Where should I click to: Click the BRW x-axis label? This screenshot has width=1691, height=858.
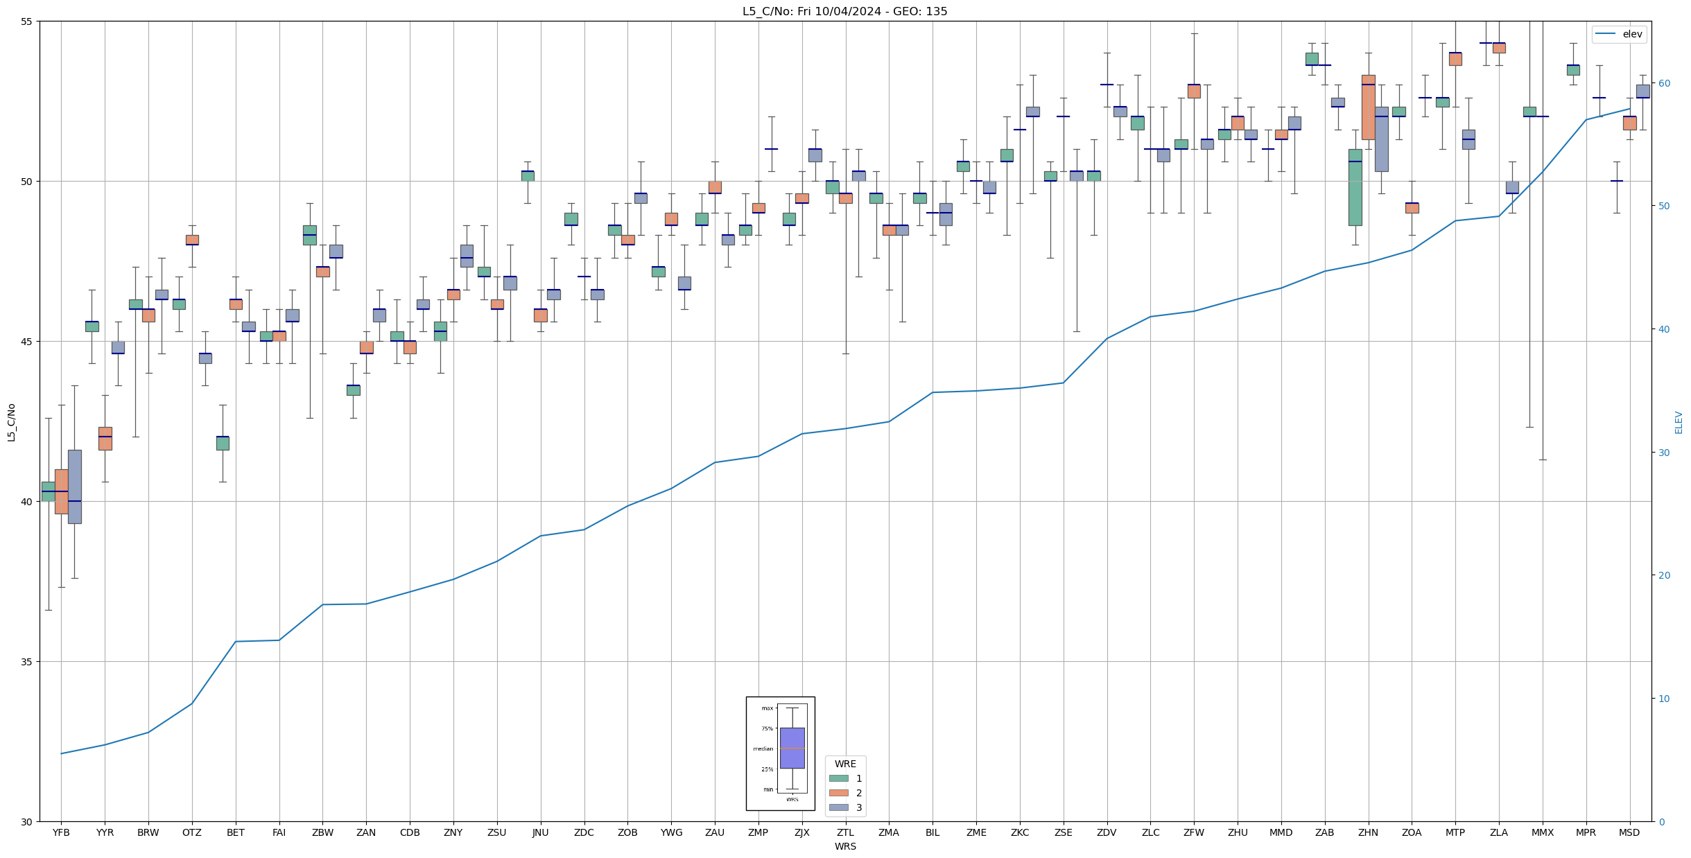tap(148, 832)
